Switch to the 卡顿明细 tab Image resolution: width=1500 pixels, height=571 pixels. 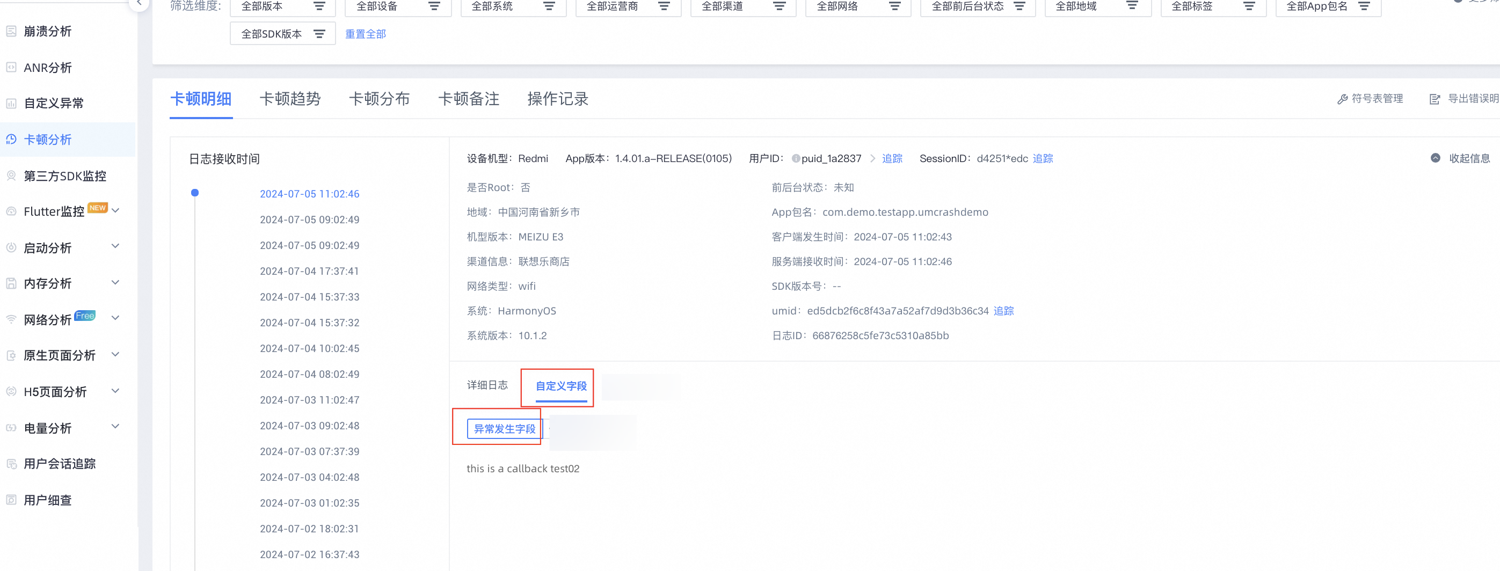pos(201,99)
